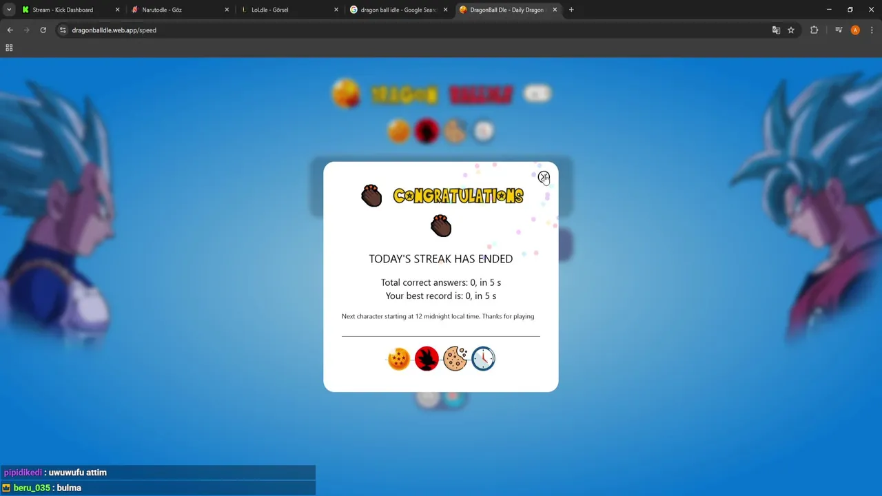The height and width of the screenshot is (496, 882).
Task: Go back to the previous page
Action: pyautogui.click(x=10, y=30)
